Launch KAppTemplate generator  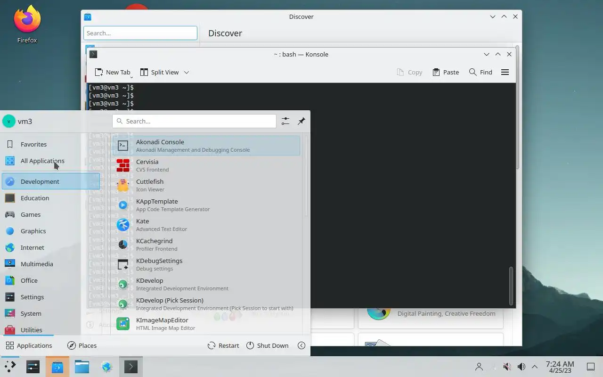[x=206, y=205]
